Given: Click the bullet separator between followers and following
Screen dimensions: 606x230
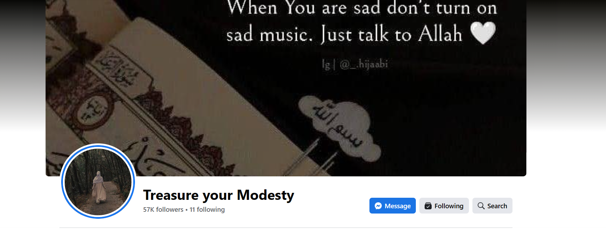Looking at the screenshot, I should [x=186, y=210].
